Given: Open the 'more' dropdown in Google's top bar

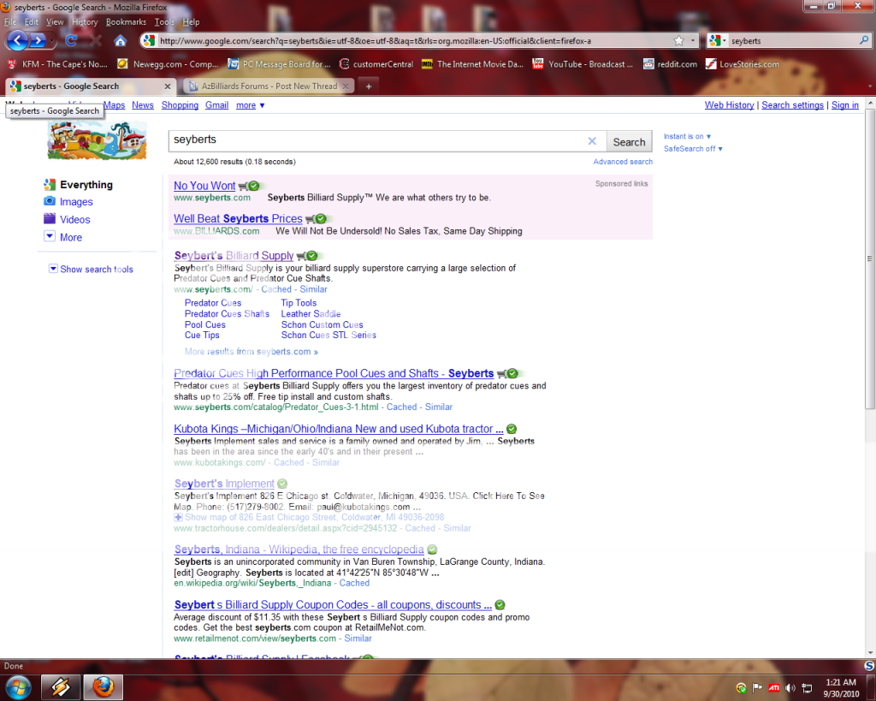Looking at the screenshot, I should coord(250,105).
